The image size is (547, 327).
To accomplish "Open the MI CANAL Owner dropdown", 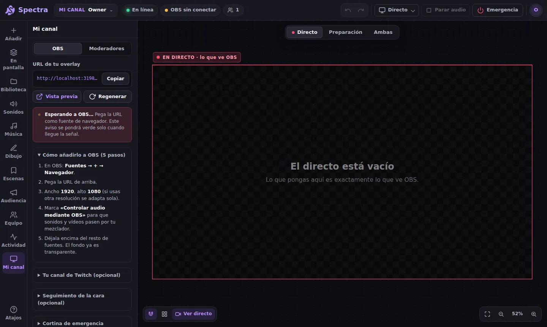I will pyautogui.click(x=85, y=10).
